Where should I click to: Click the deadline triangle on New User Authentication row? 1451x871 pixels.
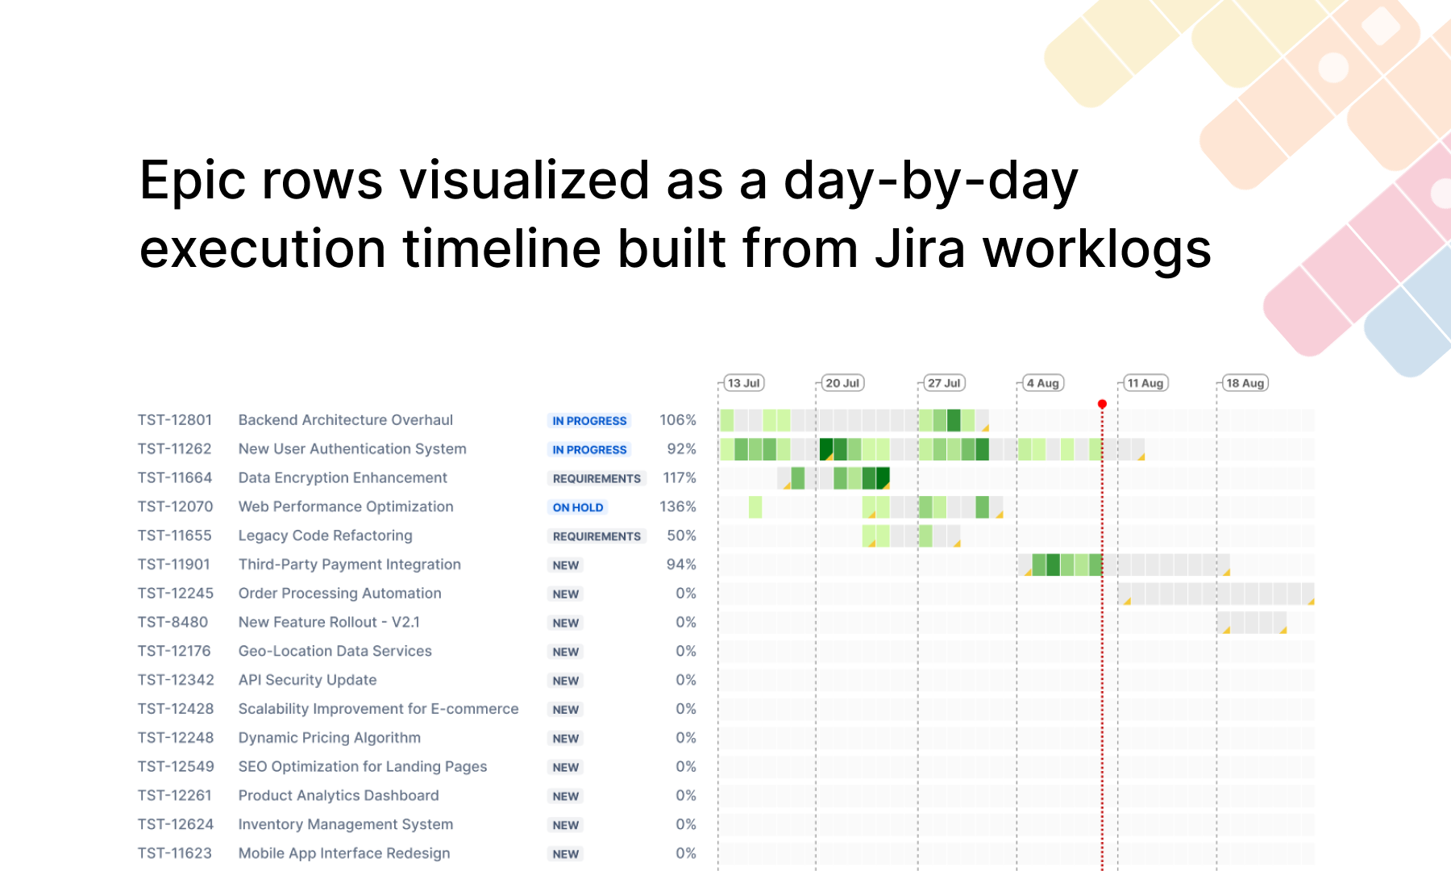point(1142,457)
